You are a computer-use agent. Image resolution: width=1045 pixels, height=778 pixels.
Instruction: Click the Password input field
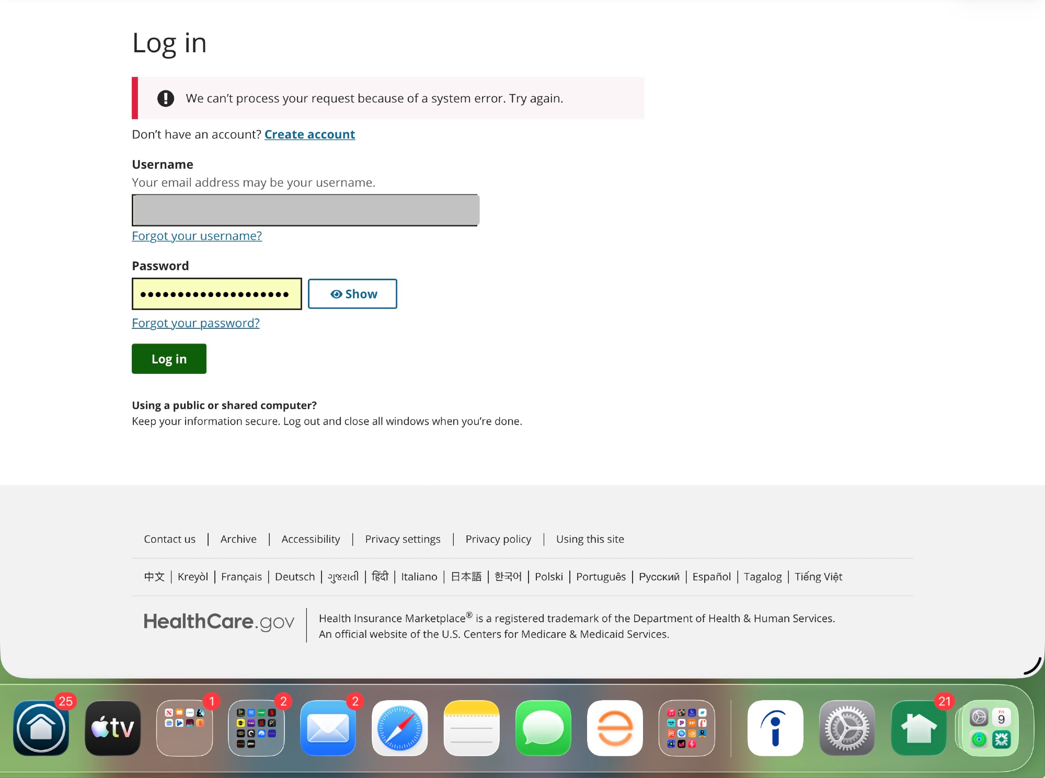pos(216,294)
